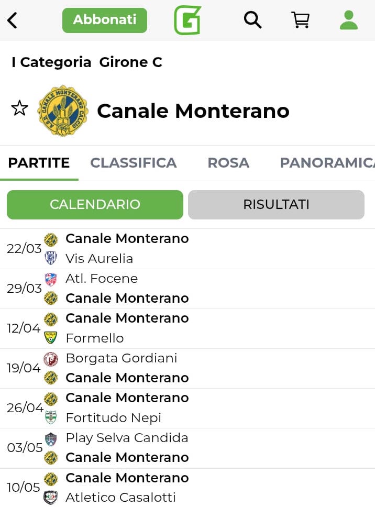Click the Borgata Gordiani team badge
The height and width of the screenshot is (507, 375).
point(51,358)
